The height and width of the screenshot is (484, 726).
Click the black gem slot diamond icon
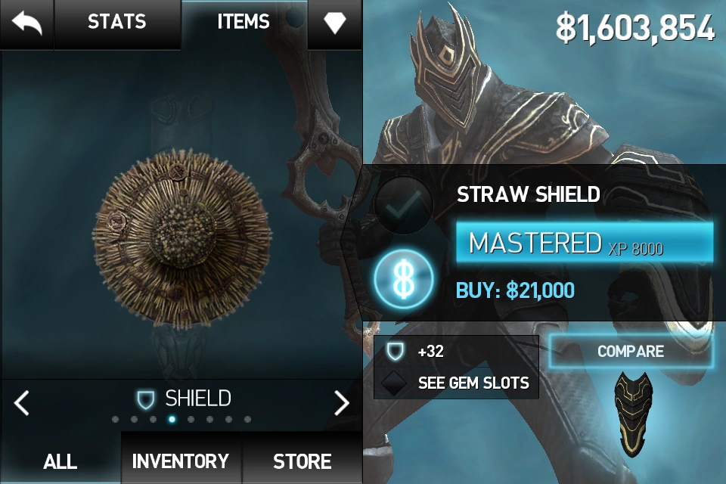(x=394, y=383)
